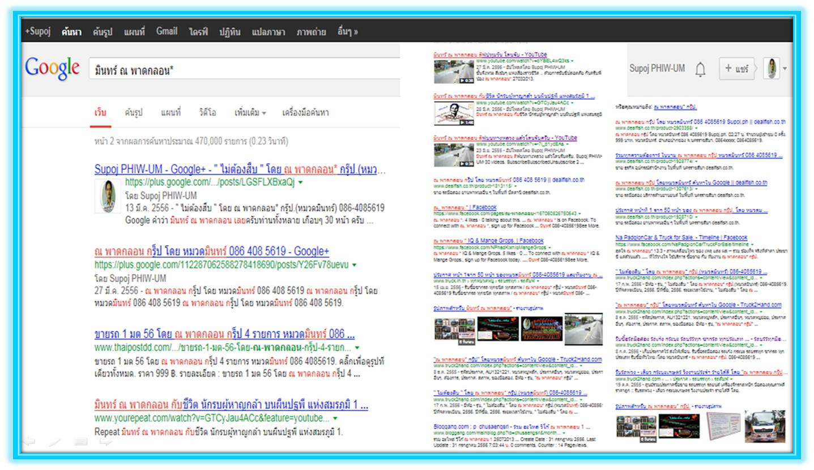Open the third 'YouTube' result title in the middle column
Viewport: 814px width, 470px height.
pos(505,138)
